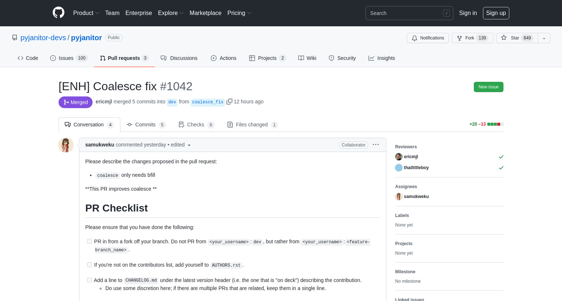Open the Code tab

pos(28,58)
